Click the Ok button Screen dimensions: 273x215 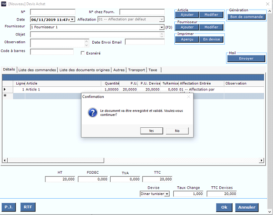pyautogui.click(x=224, y=207)
